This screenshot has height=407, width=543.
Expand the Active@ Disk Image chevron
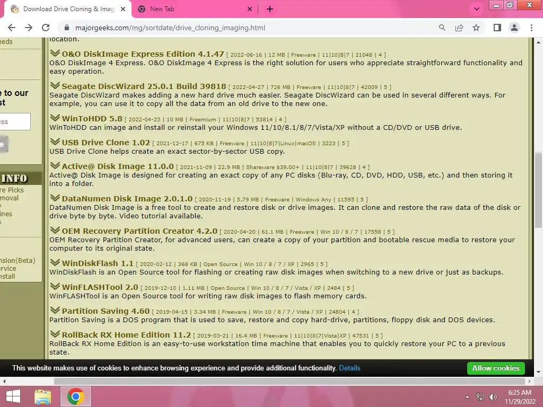pyautogui.click(x=55, y=166)
